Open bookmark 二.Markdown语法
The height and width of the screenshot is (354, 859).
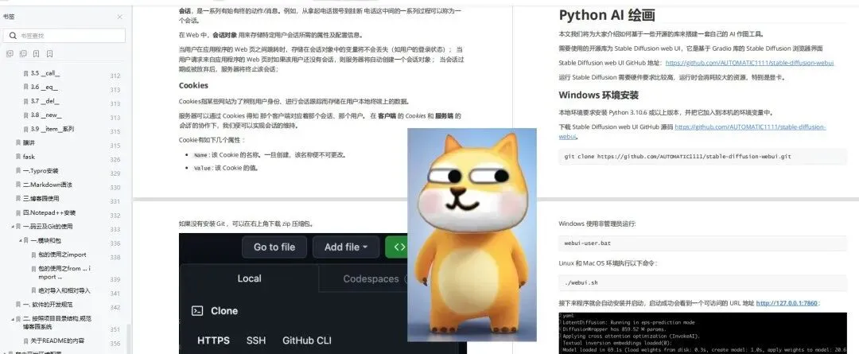coord(47,185)
